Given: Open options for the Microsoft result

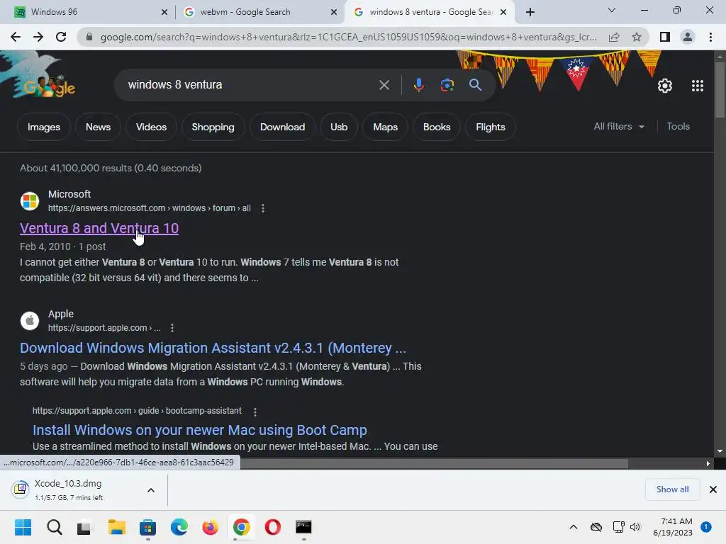Looking at the screenshot, I should pos(263,208).
